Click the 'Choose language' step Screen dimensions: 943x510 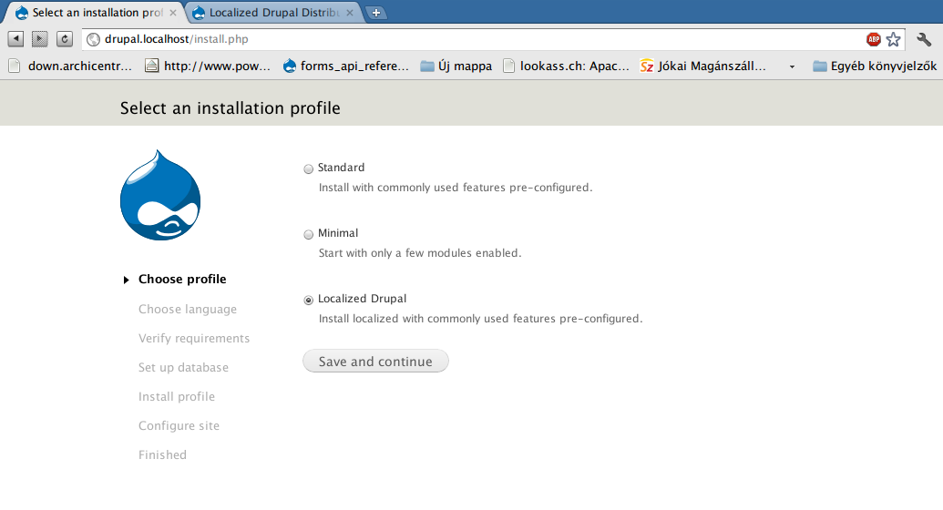[x=188, y=309]
